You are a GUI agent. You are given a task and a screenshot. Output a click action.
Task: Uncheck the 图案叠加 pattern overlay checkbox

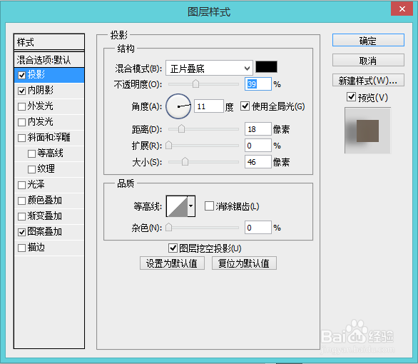[22, 232]
